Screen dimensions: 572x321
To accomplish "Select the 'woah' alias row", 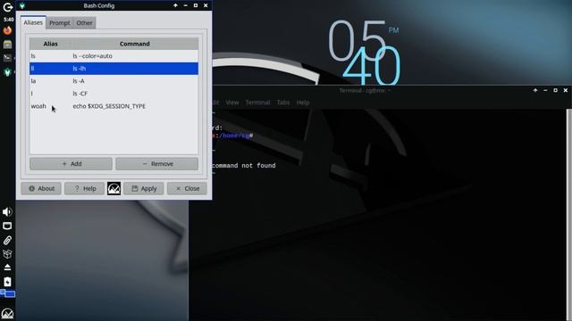I will tap(114, 106).
